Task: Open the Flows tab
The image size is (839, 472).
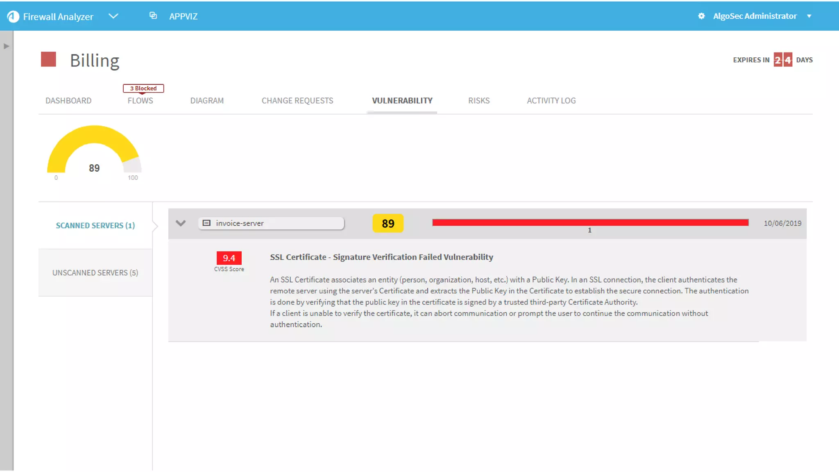Action: tap(140, 101)
